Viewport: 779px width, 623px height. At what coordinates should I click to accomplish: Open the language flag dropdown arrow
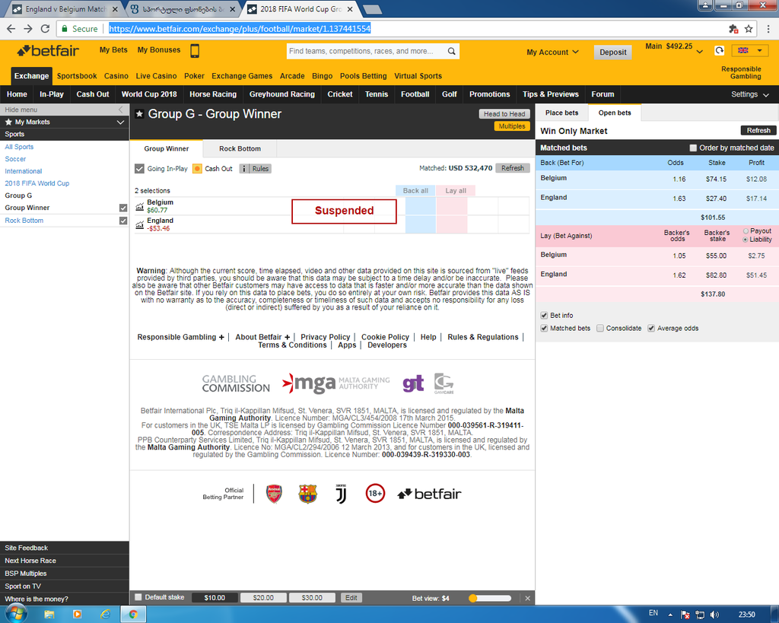[759, 50]
